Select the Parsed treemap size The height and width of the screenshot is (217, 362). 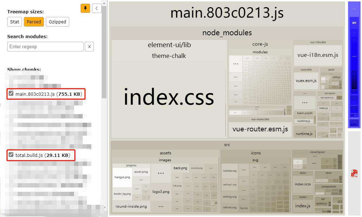point(34,22)
